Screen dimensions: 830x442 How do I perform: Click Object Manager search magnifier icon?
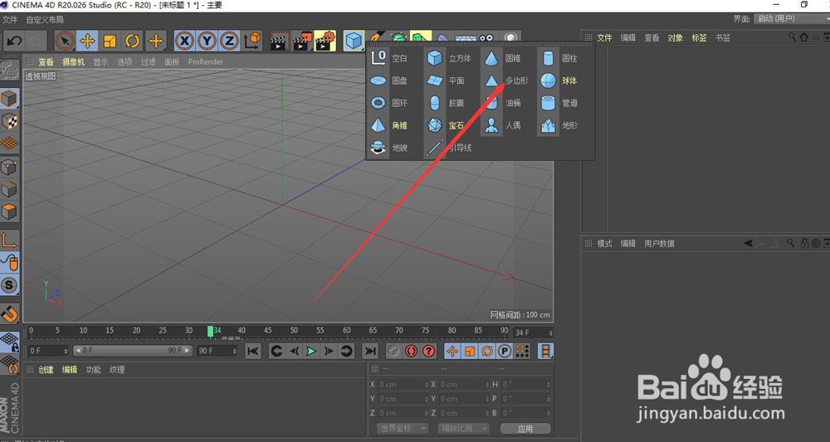coord(793,37)
